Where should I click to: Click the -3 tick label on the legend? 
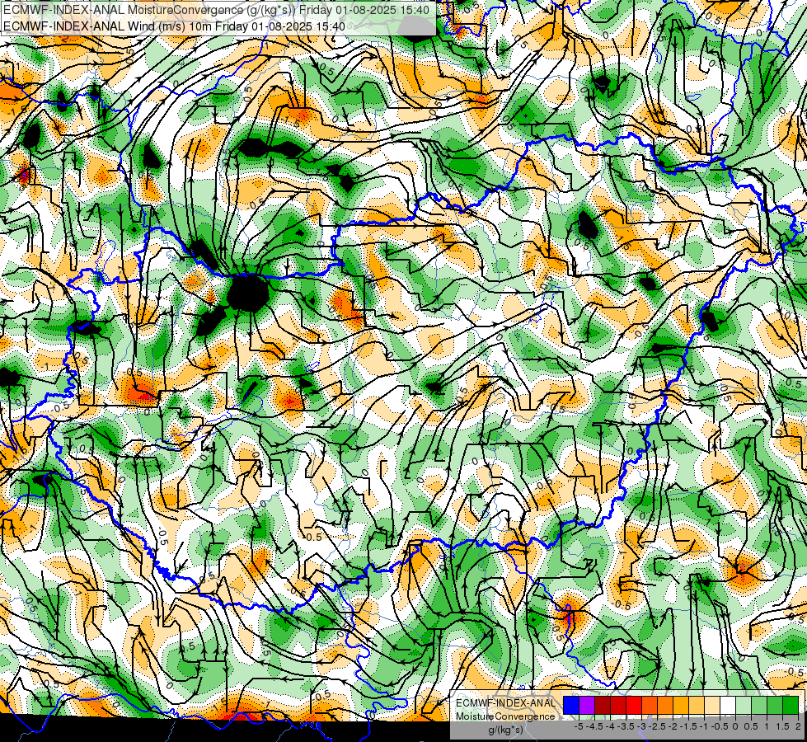[642, 726]
